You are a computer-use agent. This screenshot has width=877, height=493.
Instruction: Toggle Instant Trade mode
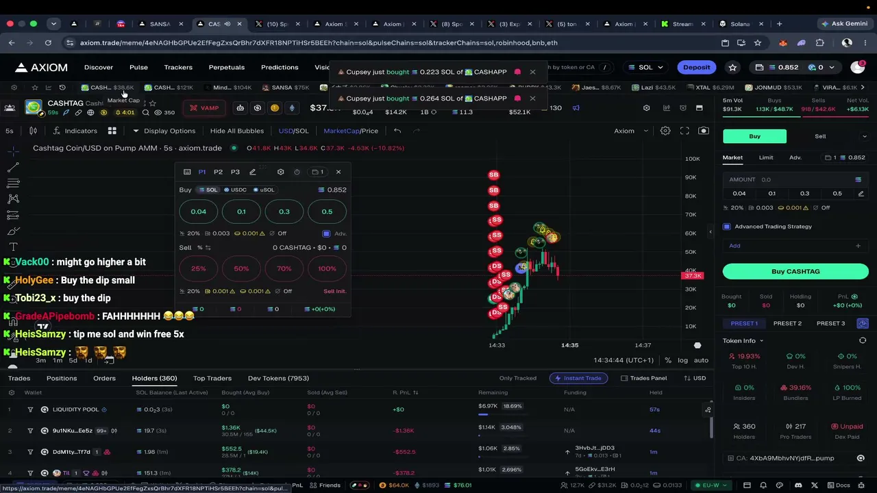click(578, 378)
